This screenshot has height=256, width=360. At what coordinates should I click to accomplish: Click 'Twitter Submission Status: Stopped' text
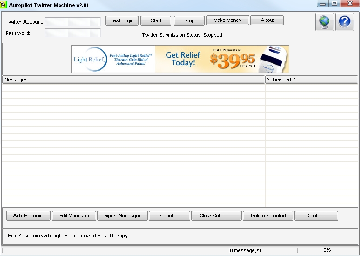tap(182, 35)
